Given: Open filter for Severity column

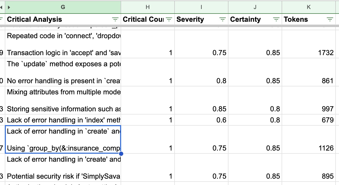Looking at the screenshot, I should 222,19.
